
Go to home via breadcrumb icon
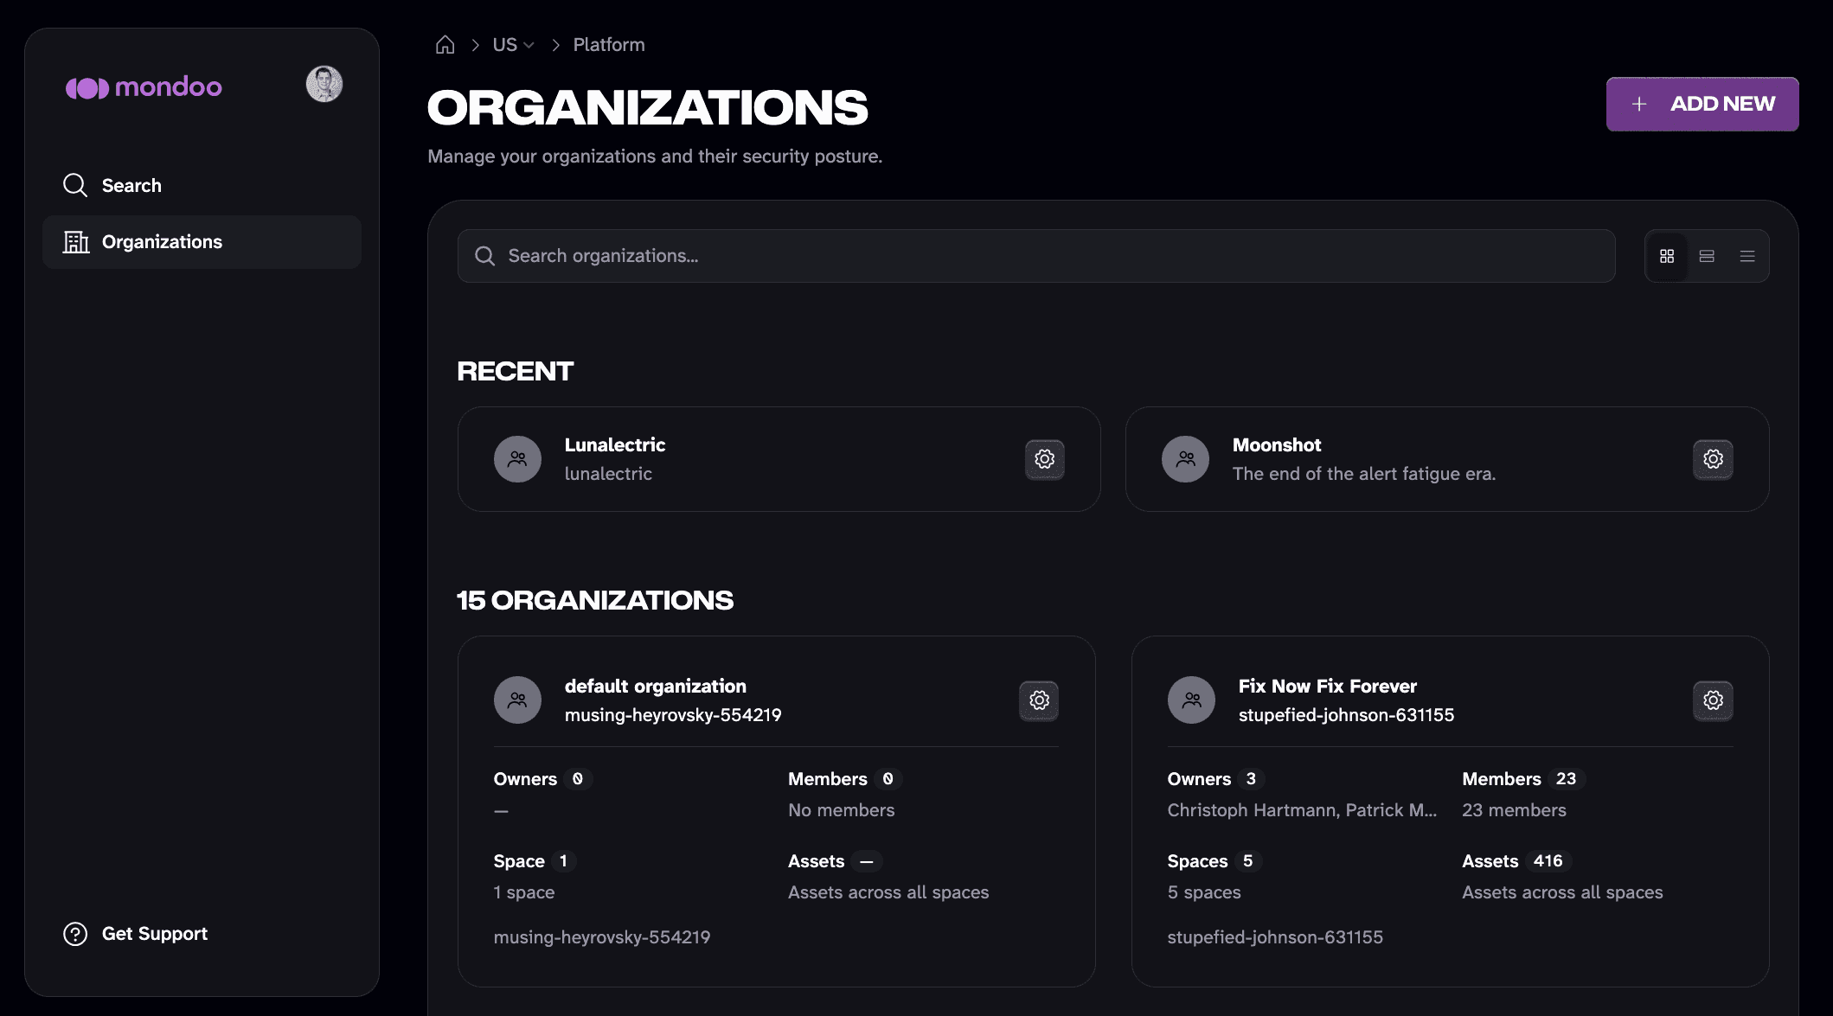(445, 44)
